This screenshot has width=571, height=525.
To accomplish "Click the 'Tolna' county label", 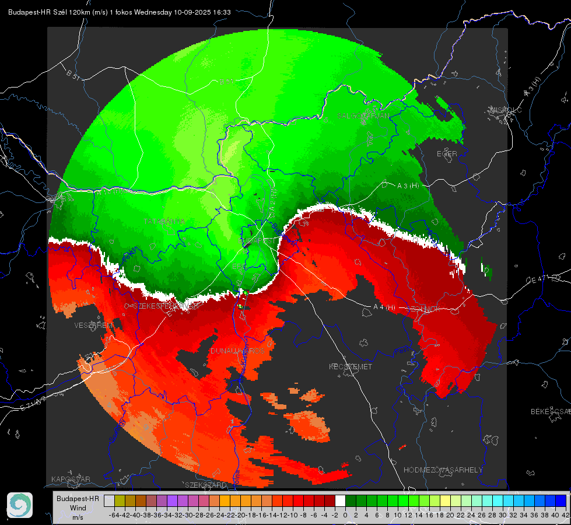I will coord(237,478).
